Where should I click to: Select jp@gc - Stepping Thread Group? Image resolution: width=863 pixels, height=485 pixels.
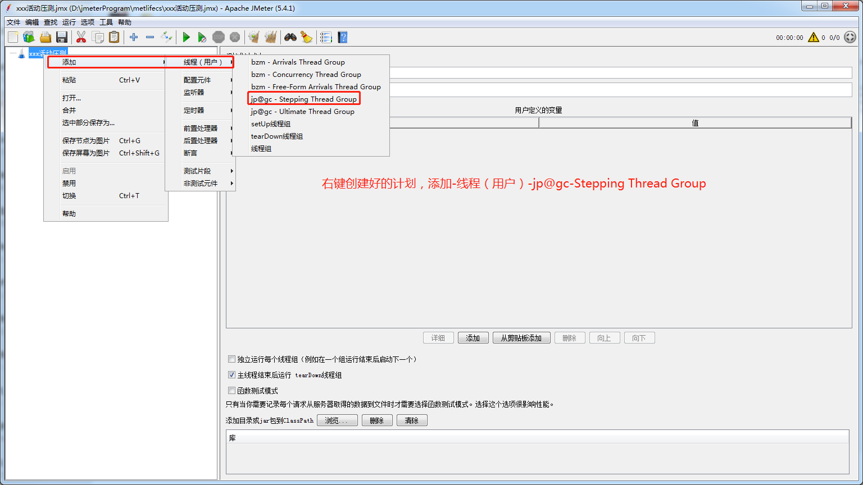click(303, 99)
